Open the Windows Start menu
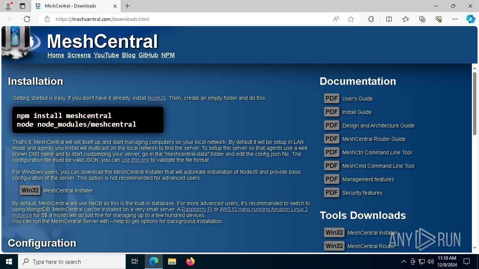This screenshot has height=269, width=479. [9, 262]
